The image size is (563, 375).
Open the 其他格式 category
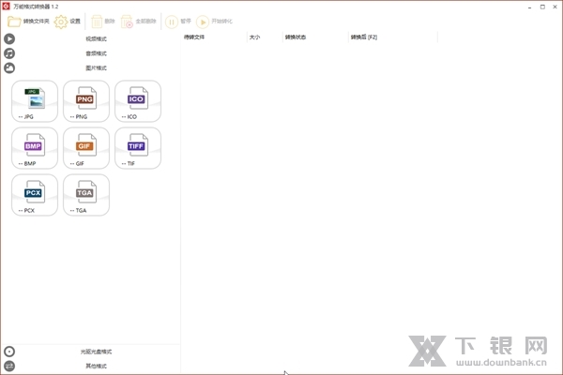[x=96, y=366]
